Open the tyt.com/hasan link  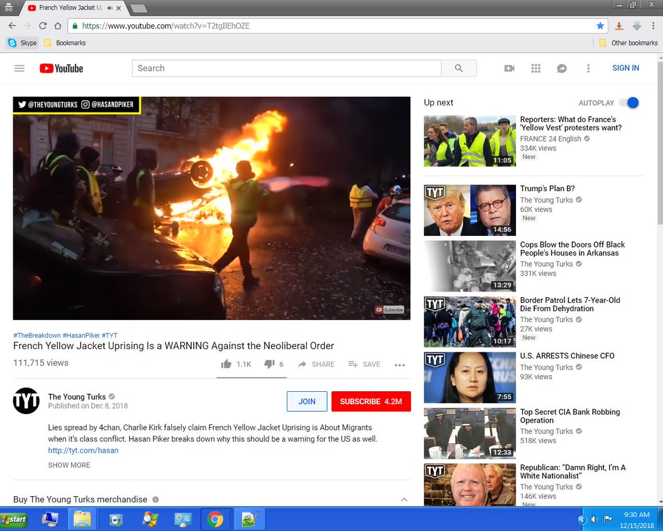click(83, 450)
